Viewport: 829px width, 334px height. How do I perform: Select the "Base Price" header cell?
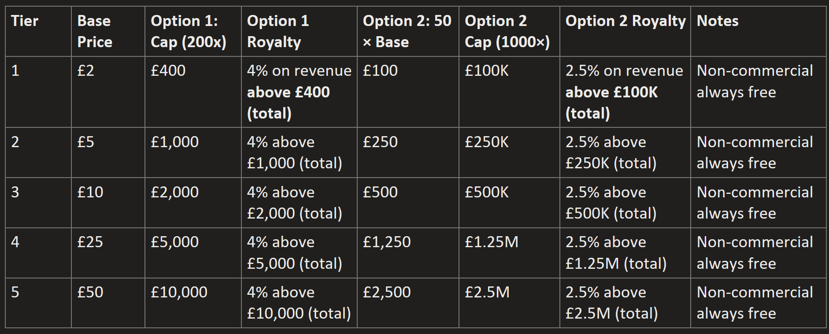click(95, 31)
